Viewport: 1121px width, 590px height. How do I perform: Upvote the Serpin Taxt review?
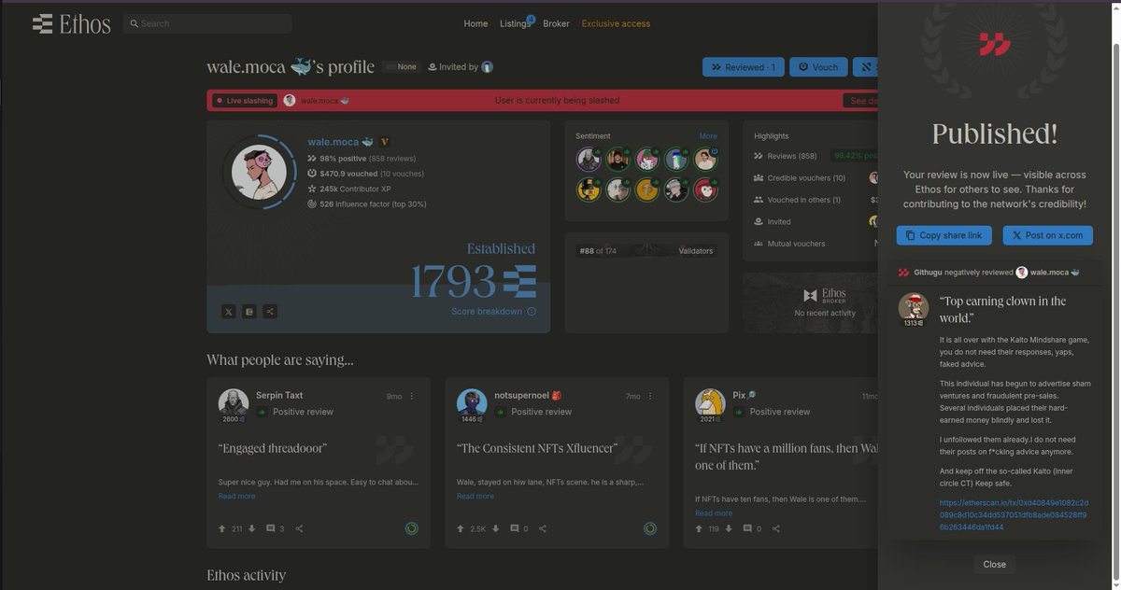pyautogui.click(x=222, y=528)
